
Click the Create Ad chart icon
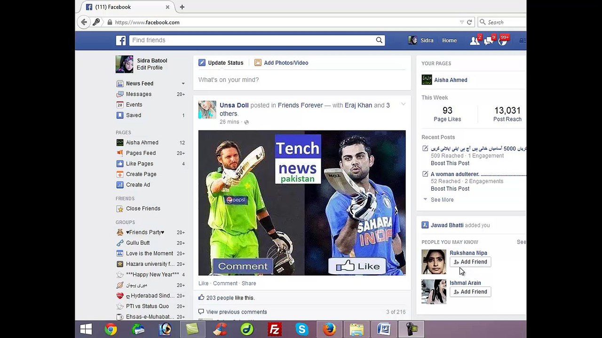tap(120, 185)
